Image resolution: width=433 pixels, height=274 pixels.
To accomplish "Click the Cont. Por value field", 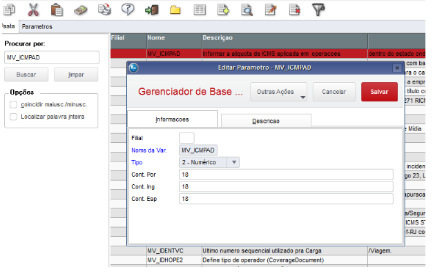I will tap(286, 175).
